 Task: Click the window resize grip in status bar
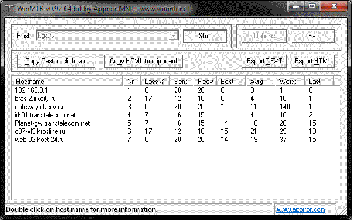point(343,211)
